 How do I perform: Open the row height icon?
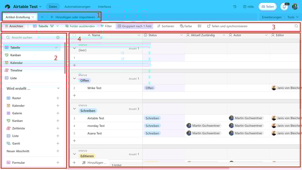coord(199,26)
